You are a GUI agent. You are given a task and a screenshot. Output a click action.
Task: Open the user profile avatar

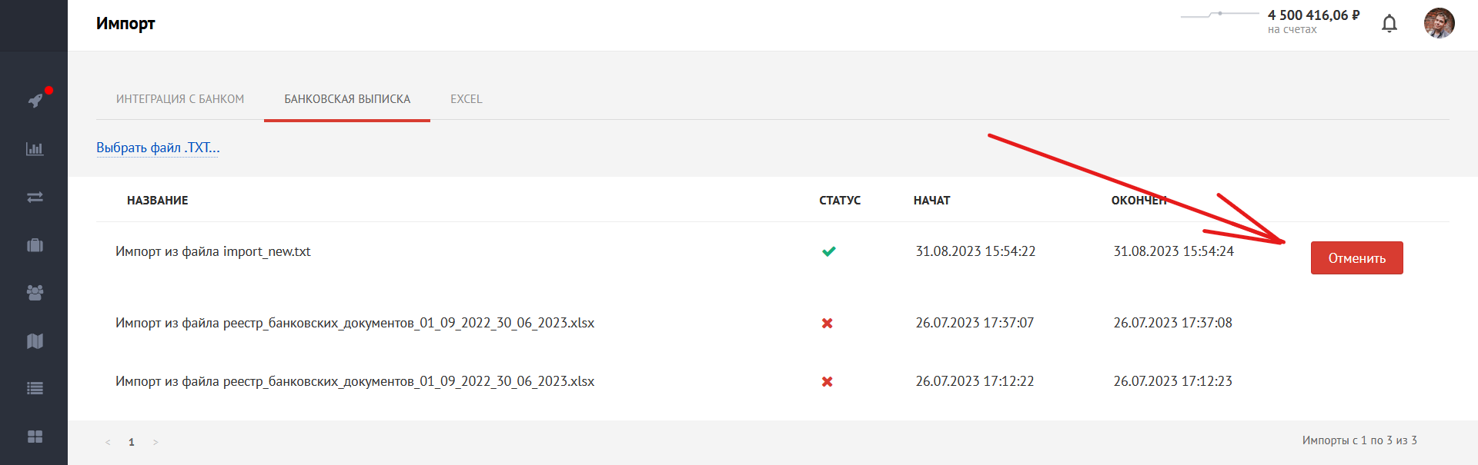pyautogui.click(x=1439, y=23)
